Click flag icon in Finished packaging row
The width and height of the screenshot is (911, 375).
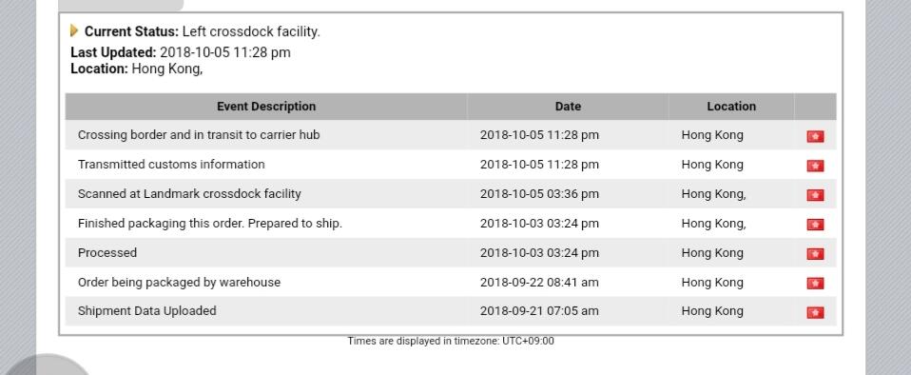click(x=815, y=225)
